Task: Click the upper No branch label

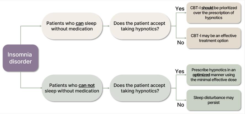Action: click(181, 42)
